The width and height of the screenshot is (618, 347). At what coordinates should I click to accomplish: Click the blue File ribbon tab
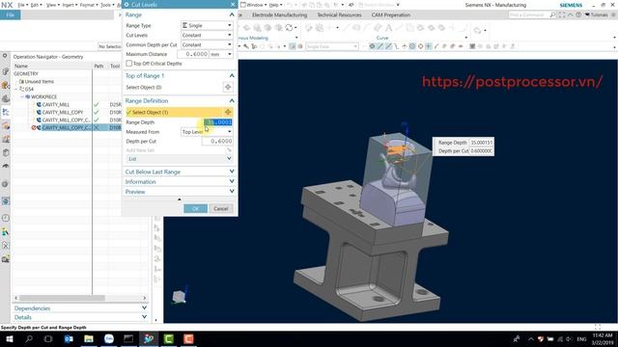[11, 15]
